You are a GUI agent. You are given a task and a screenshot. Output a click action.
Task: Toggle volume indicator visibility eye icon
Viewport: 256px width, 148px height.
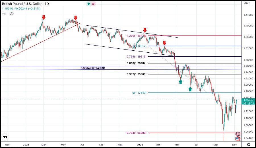pyautogui.click(x=12, y=14)
